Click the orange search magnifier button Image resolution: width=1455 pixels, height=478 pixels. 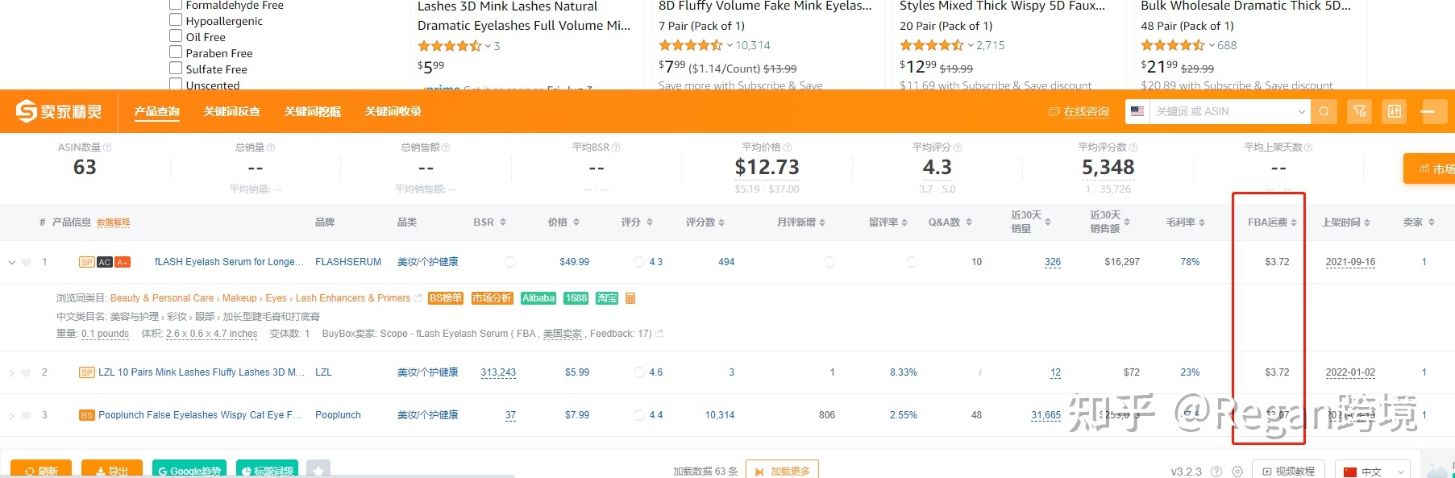click(x=1324, y=111)
